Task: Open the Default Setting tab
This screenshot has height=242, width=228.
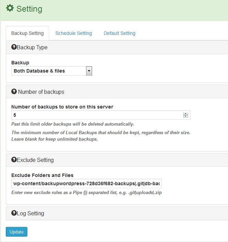Action: click(x=119, y=33)
